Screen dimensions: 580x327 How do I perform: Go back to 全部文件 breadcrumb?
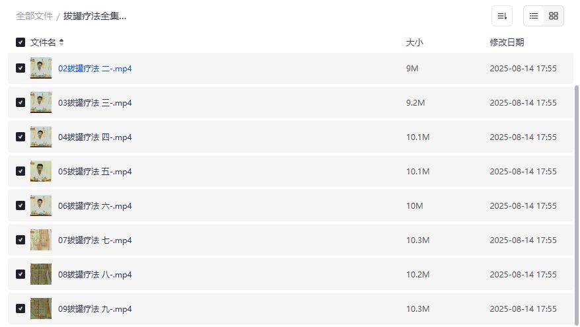34,16
